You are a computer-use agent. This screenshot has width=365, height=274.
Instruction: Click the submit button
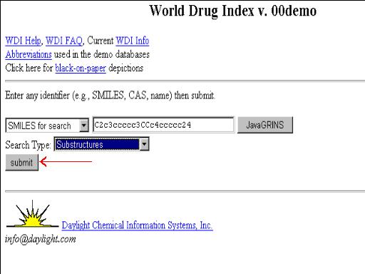(21, 163)
